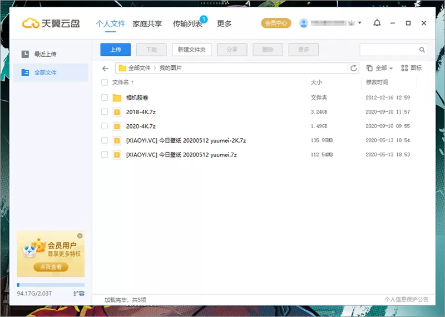This screenshot has width=445, height=317.
Task: Click the crown icon in the member banner
Action: (x=33, y=248)
